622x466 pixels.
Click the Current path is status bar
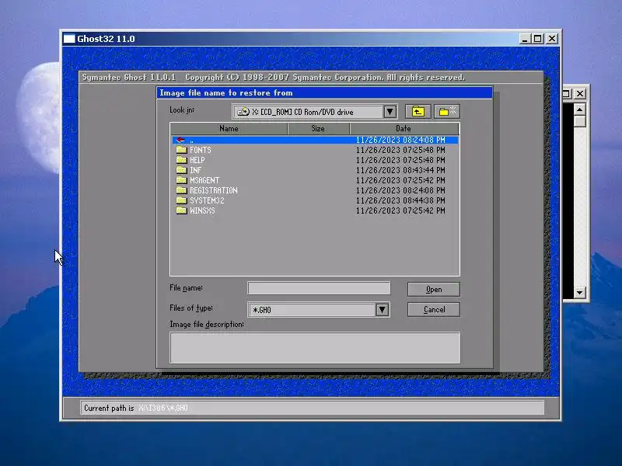tap(313, 408)
